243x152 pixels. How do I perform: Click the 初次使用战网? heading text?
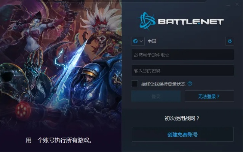[182, 119]
